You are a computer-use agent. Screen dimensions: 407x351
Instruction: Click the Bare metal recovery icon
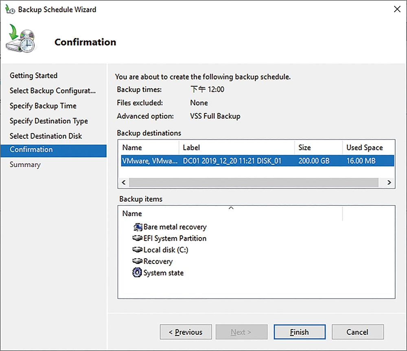point(138,227)
